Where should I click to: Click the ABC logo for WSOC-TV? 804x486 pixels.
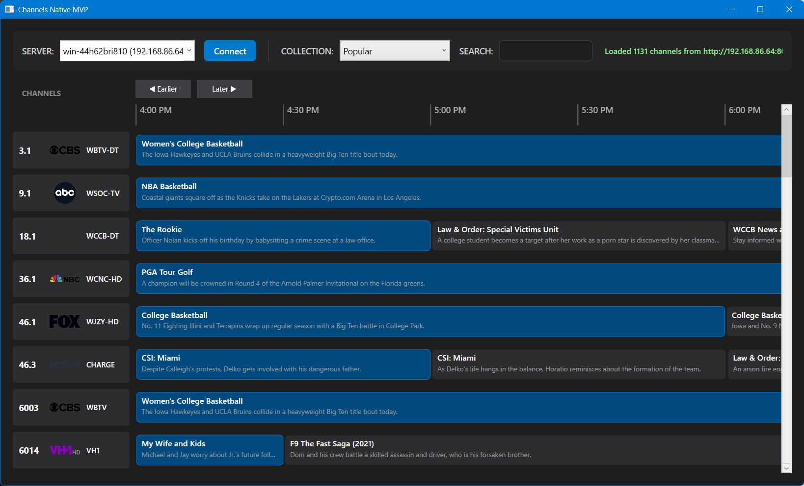[65, 193]
